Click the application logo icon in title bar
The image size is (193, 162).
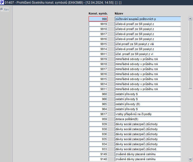pos(2,2)
